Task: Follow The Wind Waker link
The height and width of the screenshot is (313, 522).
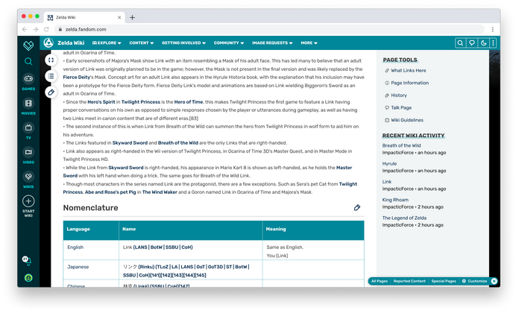Action: pyautogui.click(x=160, y=192)
